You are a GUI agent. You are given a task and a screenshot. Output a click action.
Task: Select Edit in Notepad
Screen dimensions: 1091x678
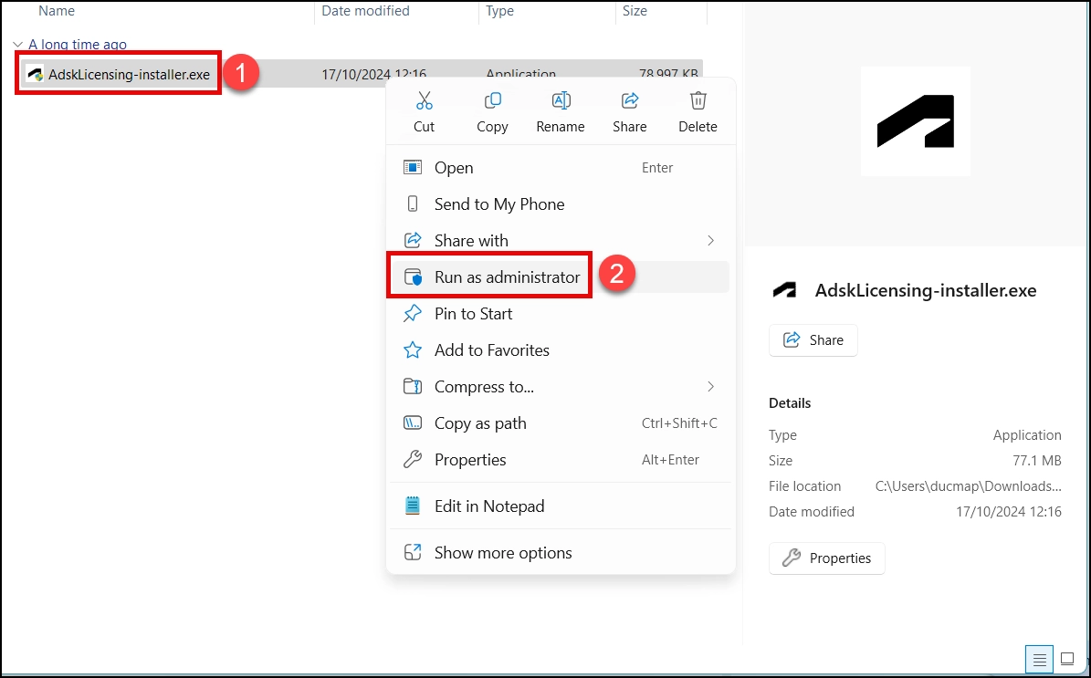(561, 506)
